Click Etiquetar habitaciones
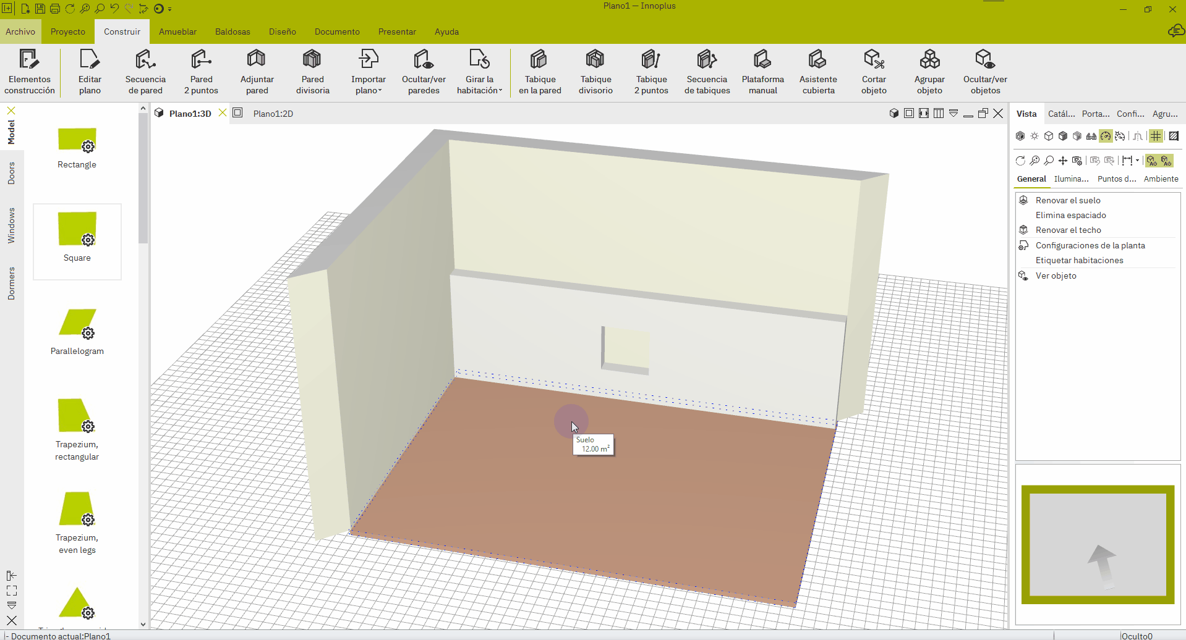Image resolution: width=1186 pixels, height=640 pixels. tap(1079, 260)
